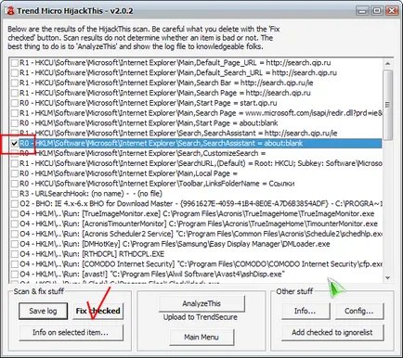Open Info on selected item

[x=71, y=332]
